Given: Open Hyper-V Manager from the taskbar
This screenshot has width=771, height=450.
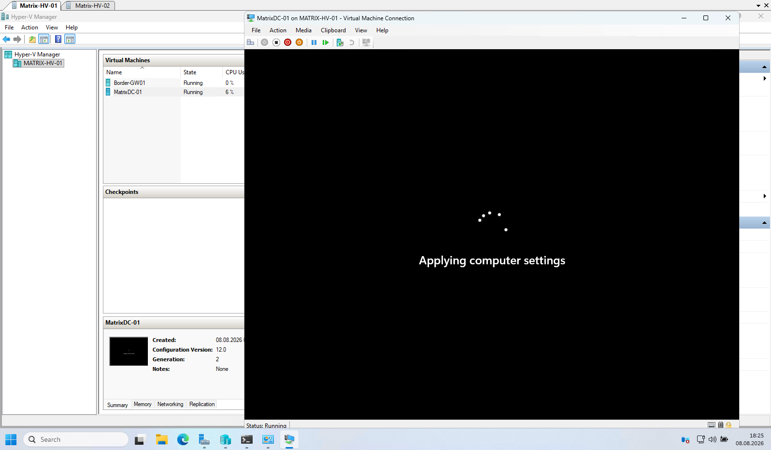Looking at the screenshot, I should click(x=225, y=439).
